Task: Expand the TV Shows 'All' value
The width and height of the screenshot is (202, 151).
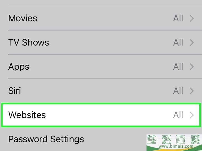Action: [x=178, y=43]
